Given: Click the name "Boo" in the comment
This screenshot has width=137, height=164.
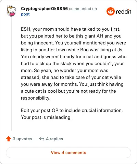Looking at the screenshot, I should click(x=85, y=50).
